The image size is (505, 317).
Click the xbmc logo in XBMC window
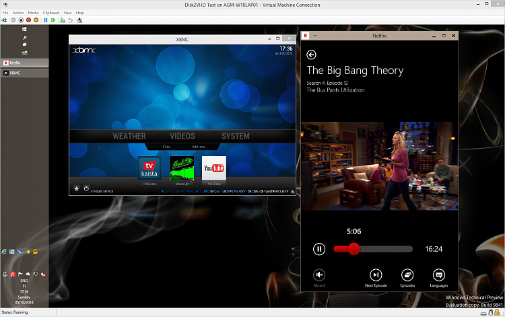click(x=83, y=50)
